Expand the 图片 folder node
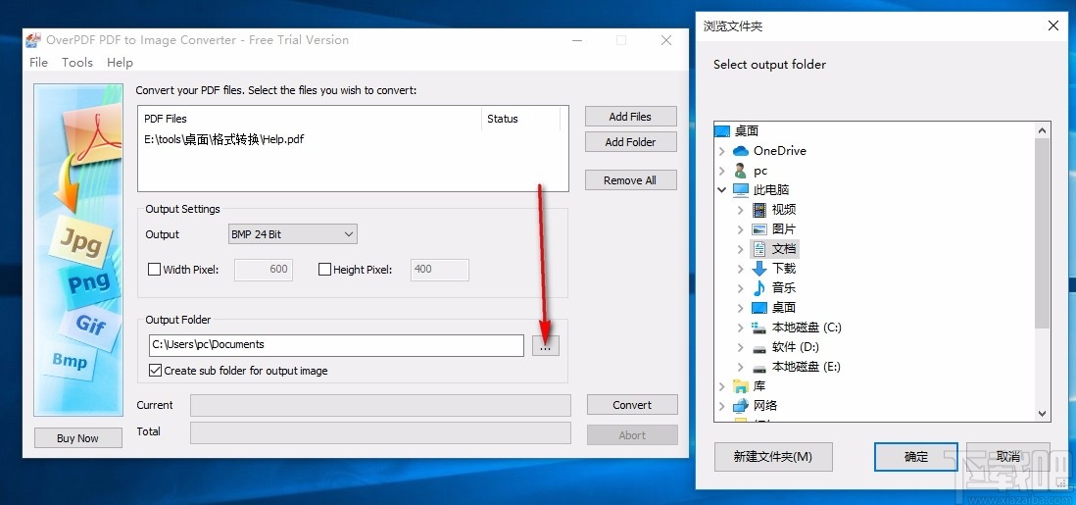 tap(741, 229)
